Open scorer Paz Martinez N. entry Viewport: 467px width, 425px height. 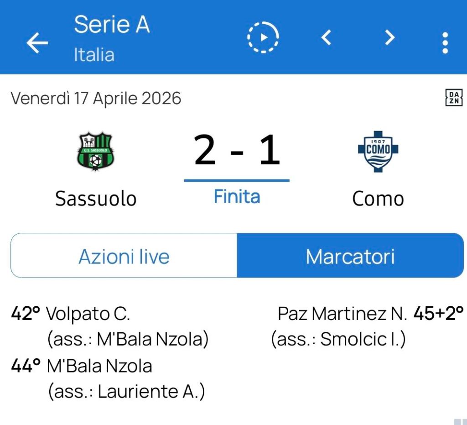tap(342, 314)
